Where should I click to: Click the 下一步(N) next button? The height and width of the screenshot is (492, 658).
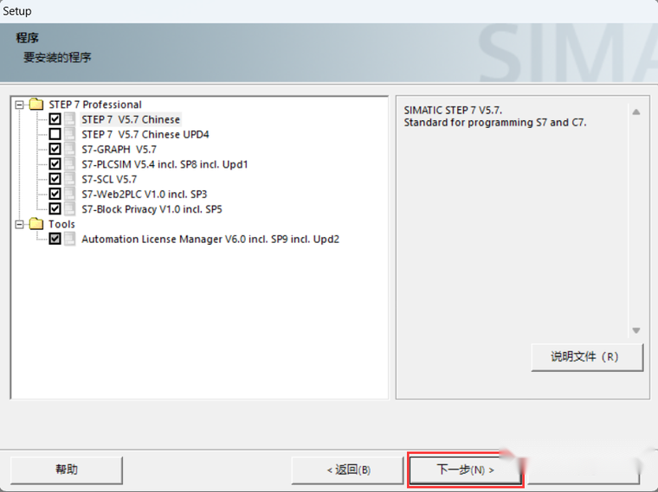coord(466,470)
